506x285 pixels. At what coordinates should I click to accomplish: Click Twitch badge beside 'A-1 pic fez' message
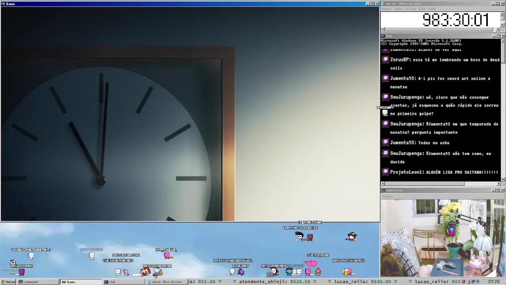tap(386, 78)
